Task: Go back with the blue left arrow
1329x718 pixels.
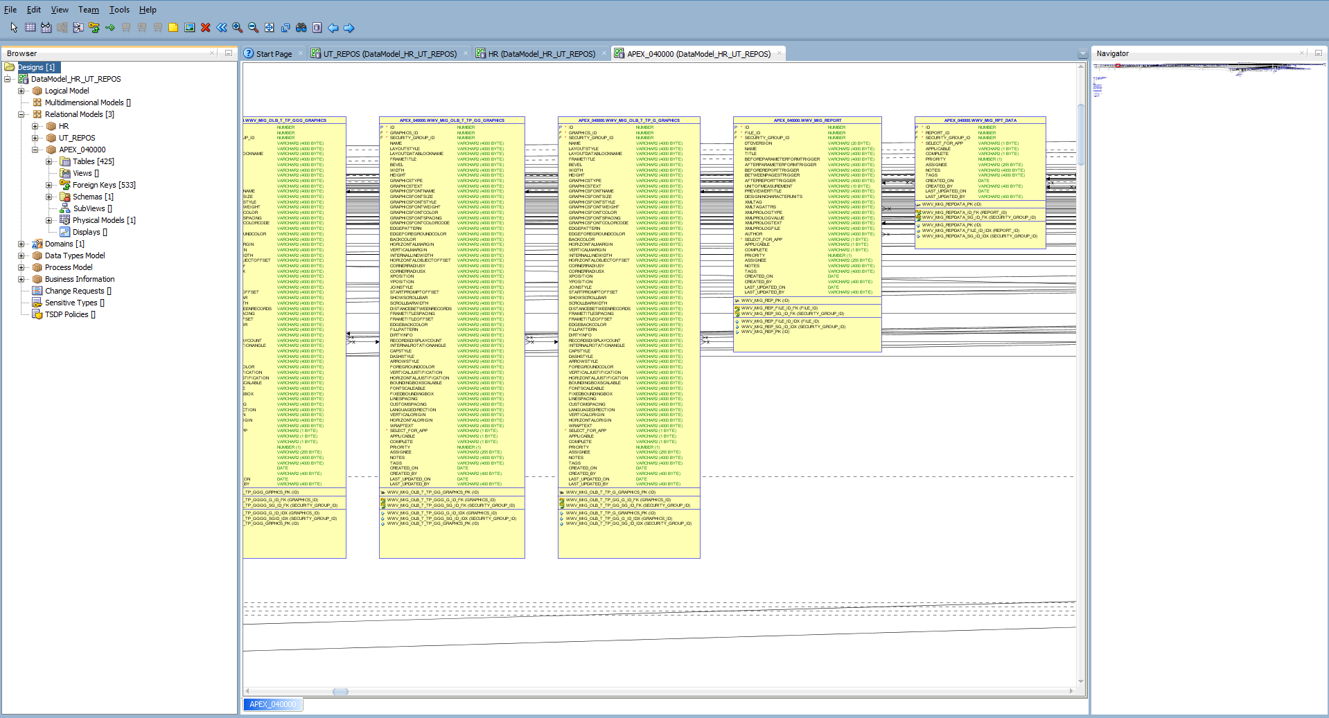Action: tap(333, 28)
